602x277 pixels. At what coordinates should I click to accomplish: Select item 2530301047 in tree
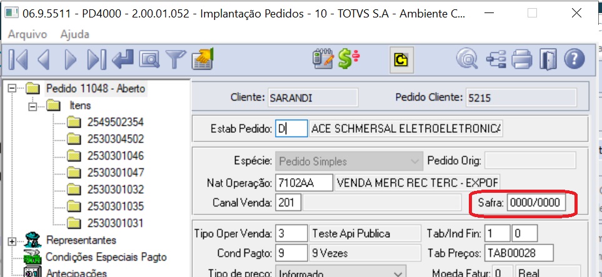tap(116, 172)
